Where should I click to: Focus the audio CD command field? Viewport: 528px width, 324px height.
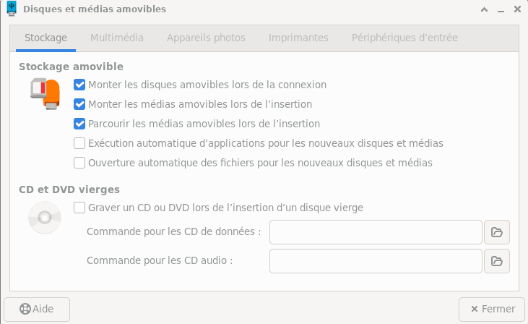pyautogui.click(x=376, y=260)
